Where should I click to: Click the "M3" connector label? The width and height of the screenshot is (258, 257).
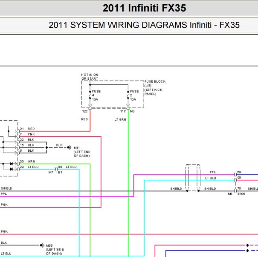tap(132, 111)
